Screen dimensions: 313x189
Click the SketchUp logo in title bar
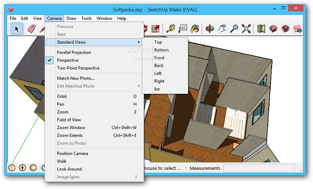pos(11,9)
